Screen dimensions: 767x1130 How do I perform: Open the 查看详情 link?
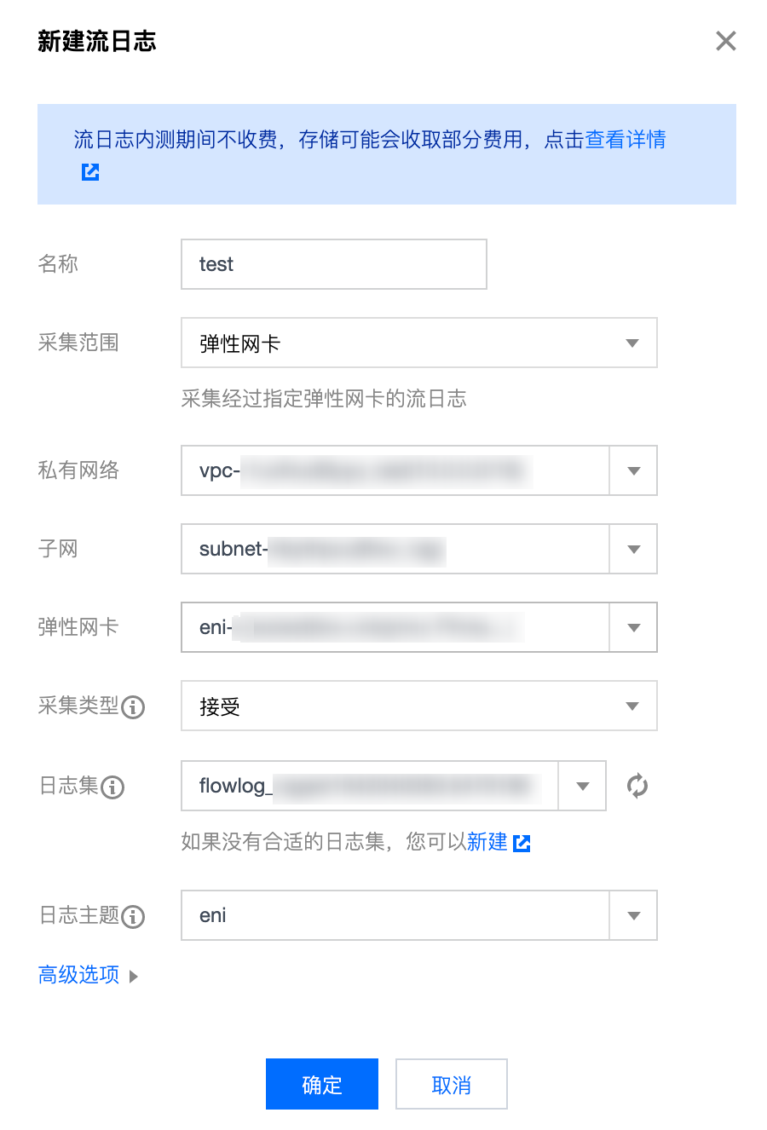point(626,140)
